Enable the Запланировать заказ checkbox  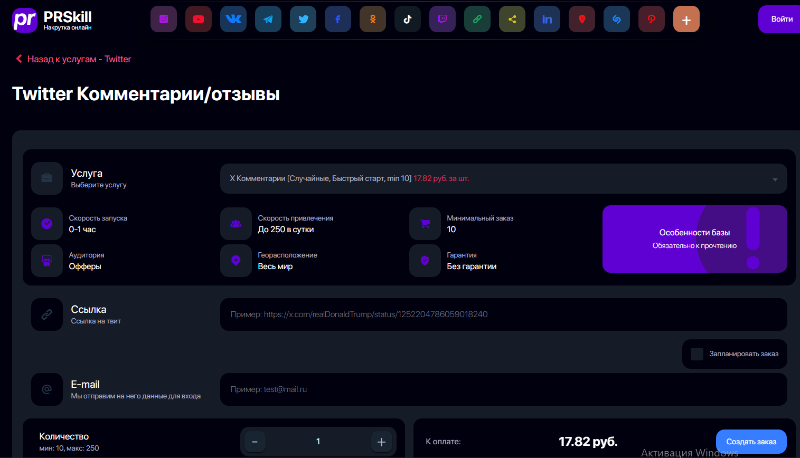pos(697,354)
